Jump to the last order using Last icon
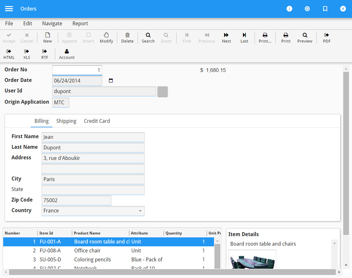352x278 pixels. [244, 38]
